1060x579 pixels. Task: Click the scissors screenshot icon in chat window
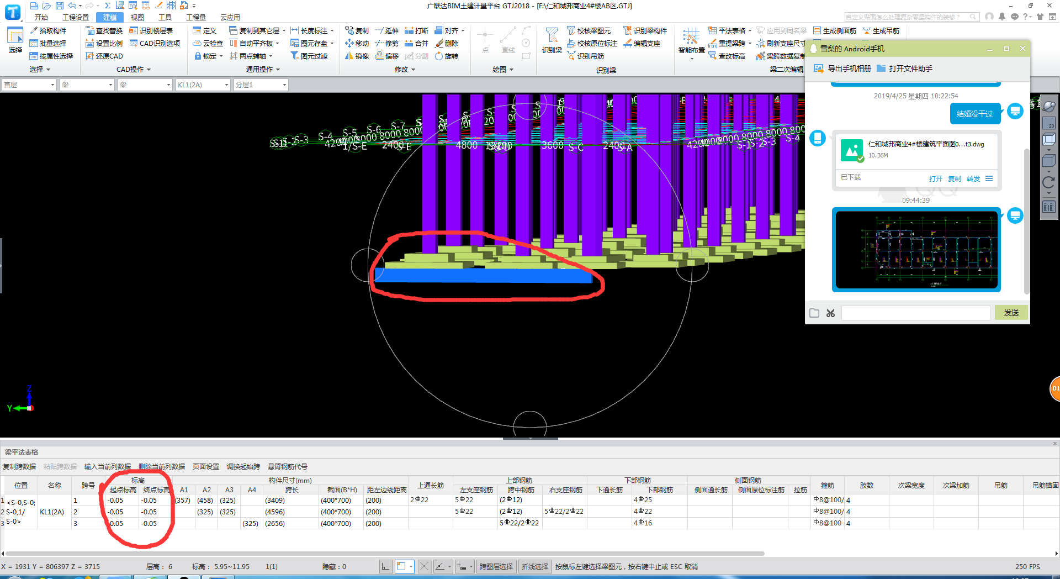pyautogui.click(x=830, y=313)
